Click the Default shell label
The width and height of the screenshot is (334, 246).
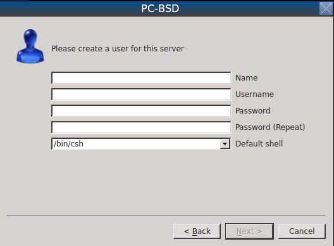click(259, 143)
